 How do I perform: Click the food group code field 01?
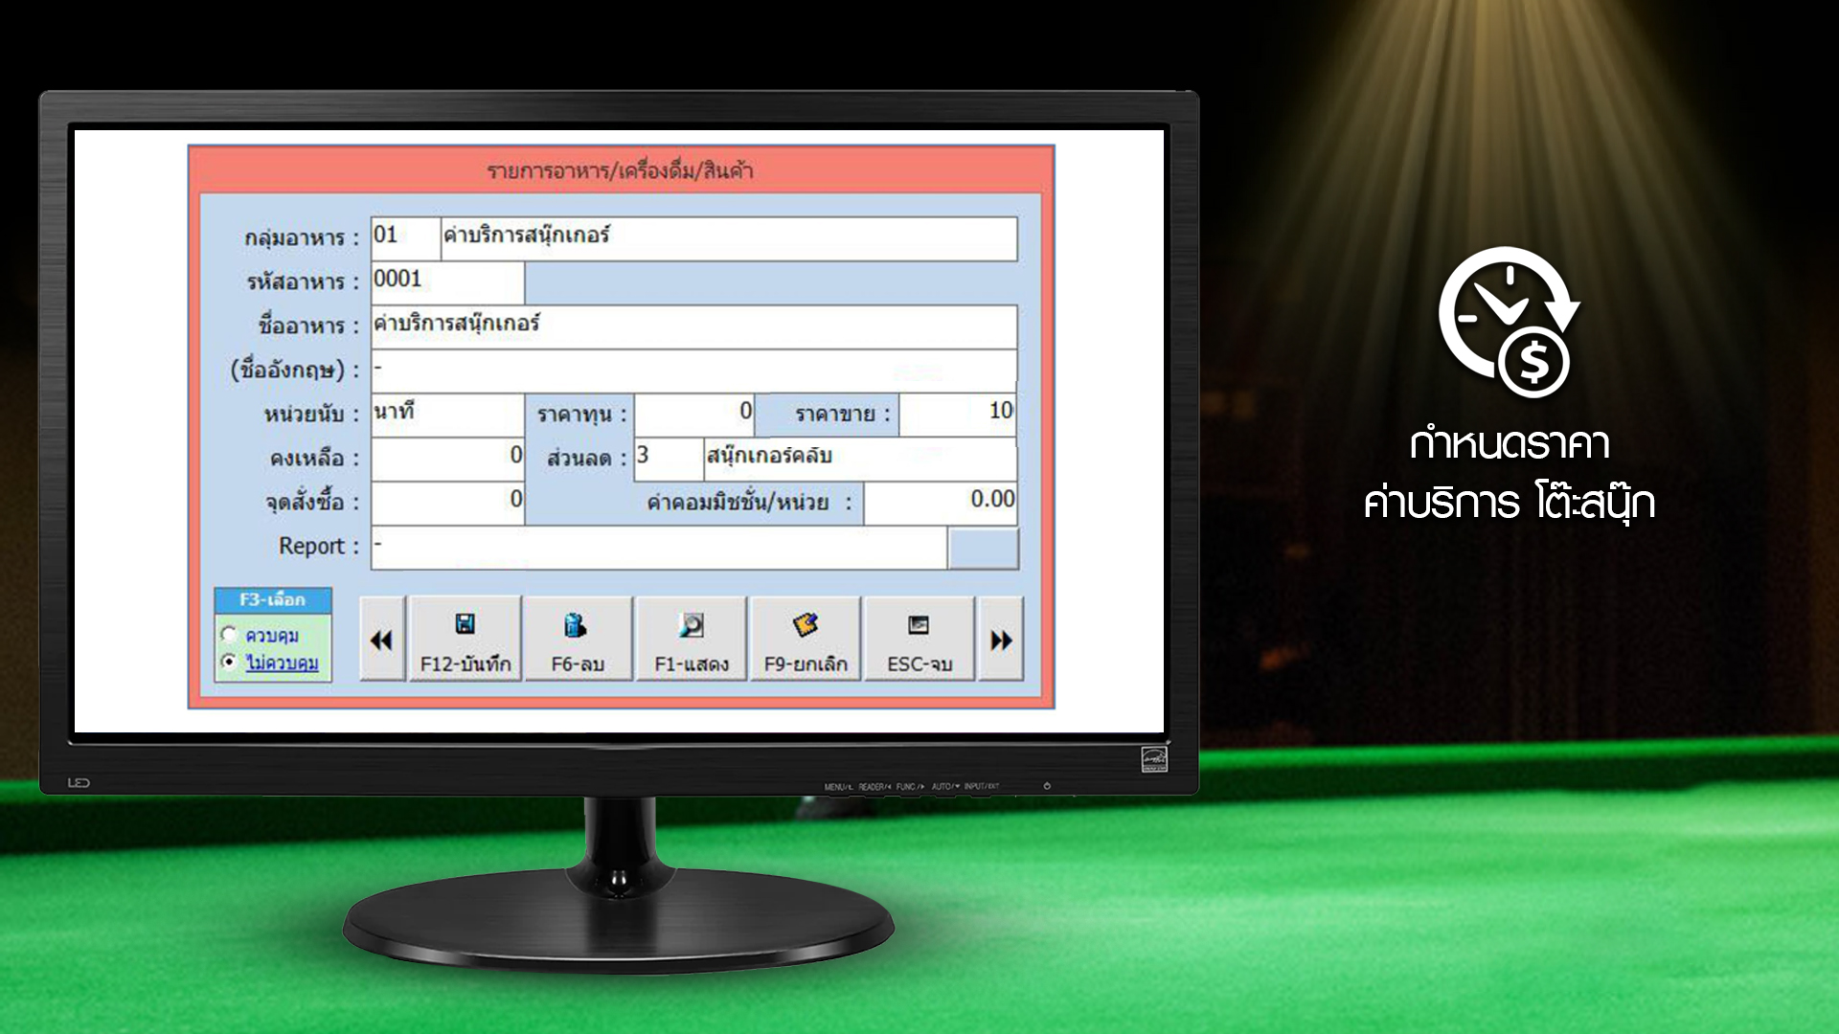[x=405, y=236]
